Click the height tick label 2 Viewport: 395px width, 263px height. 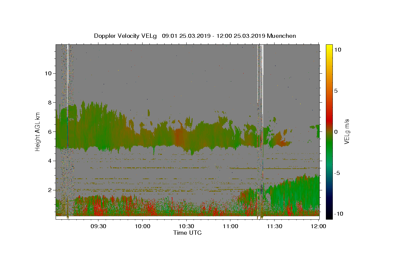(49, 190)
